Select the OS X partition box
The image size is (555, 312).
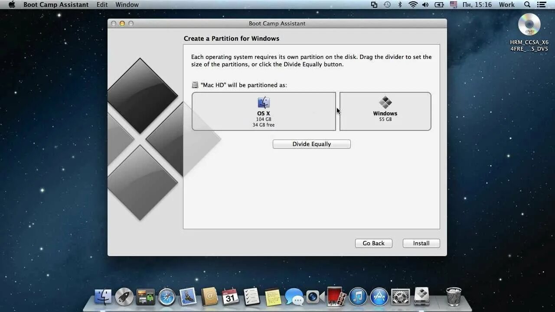pos(264,111)
